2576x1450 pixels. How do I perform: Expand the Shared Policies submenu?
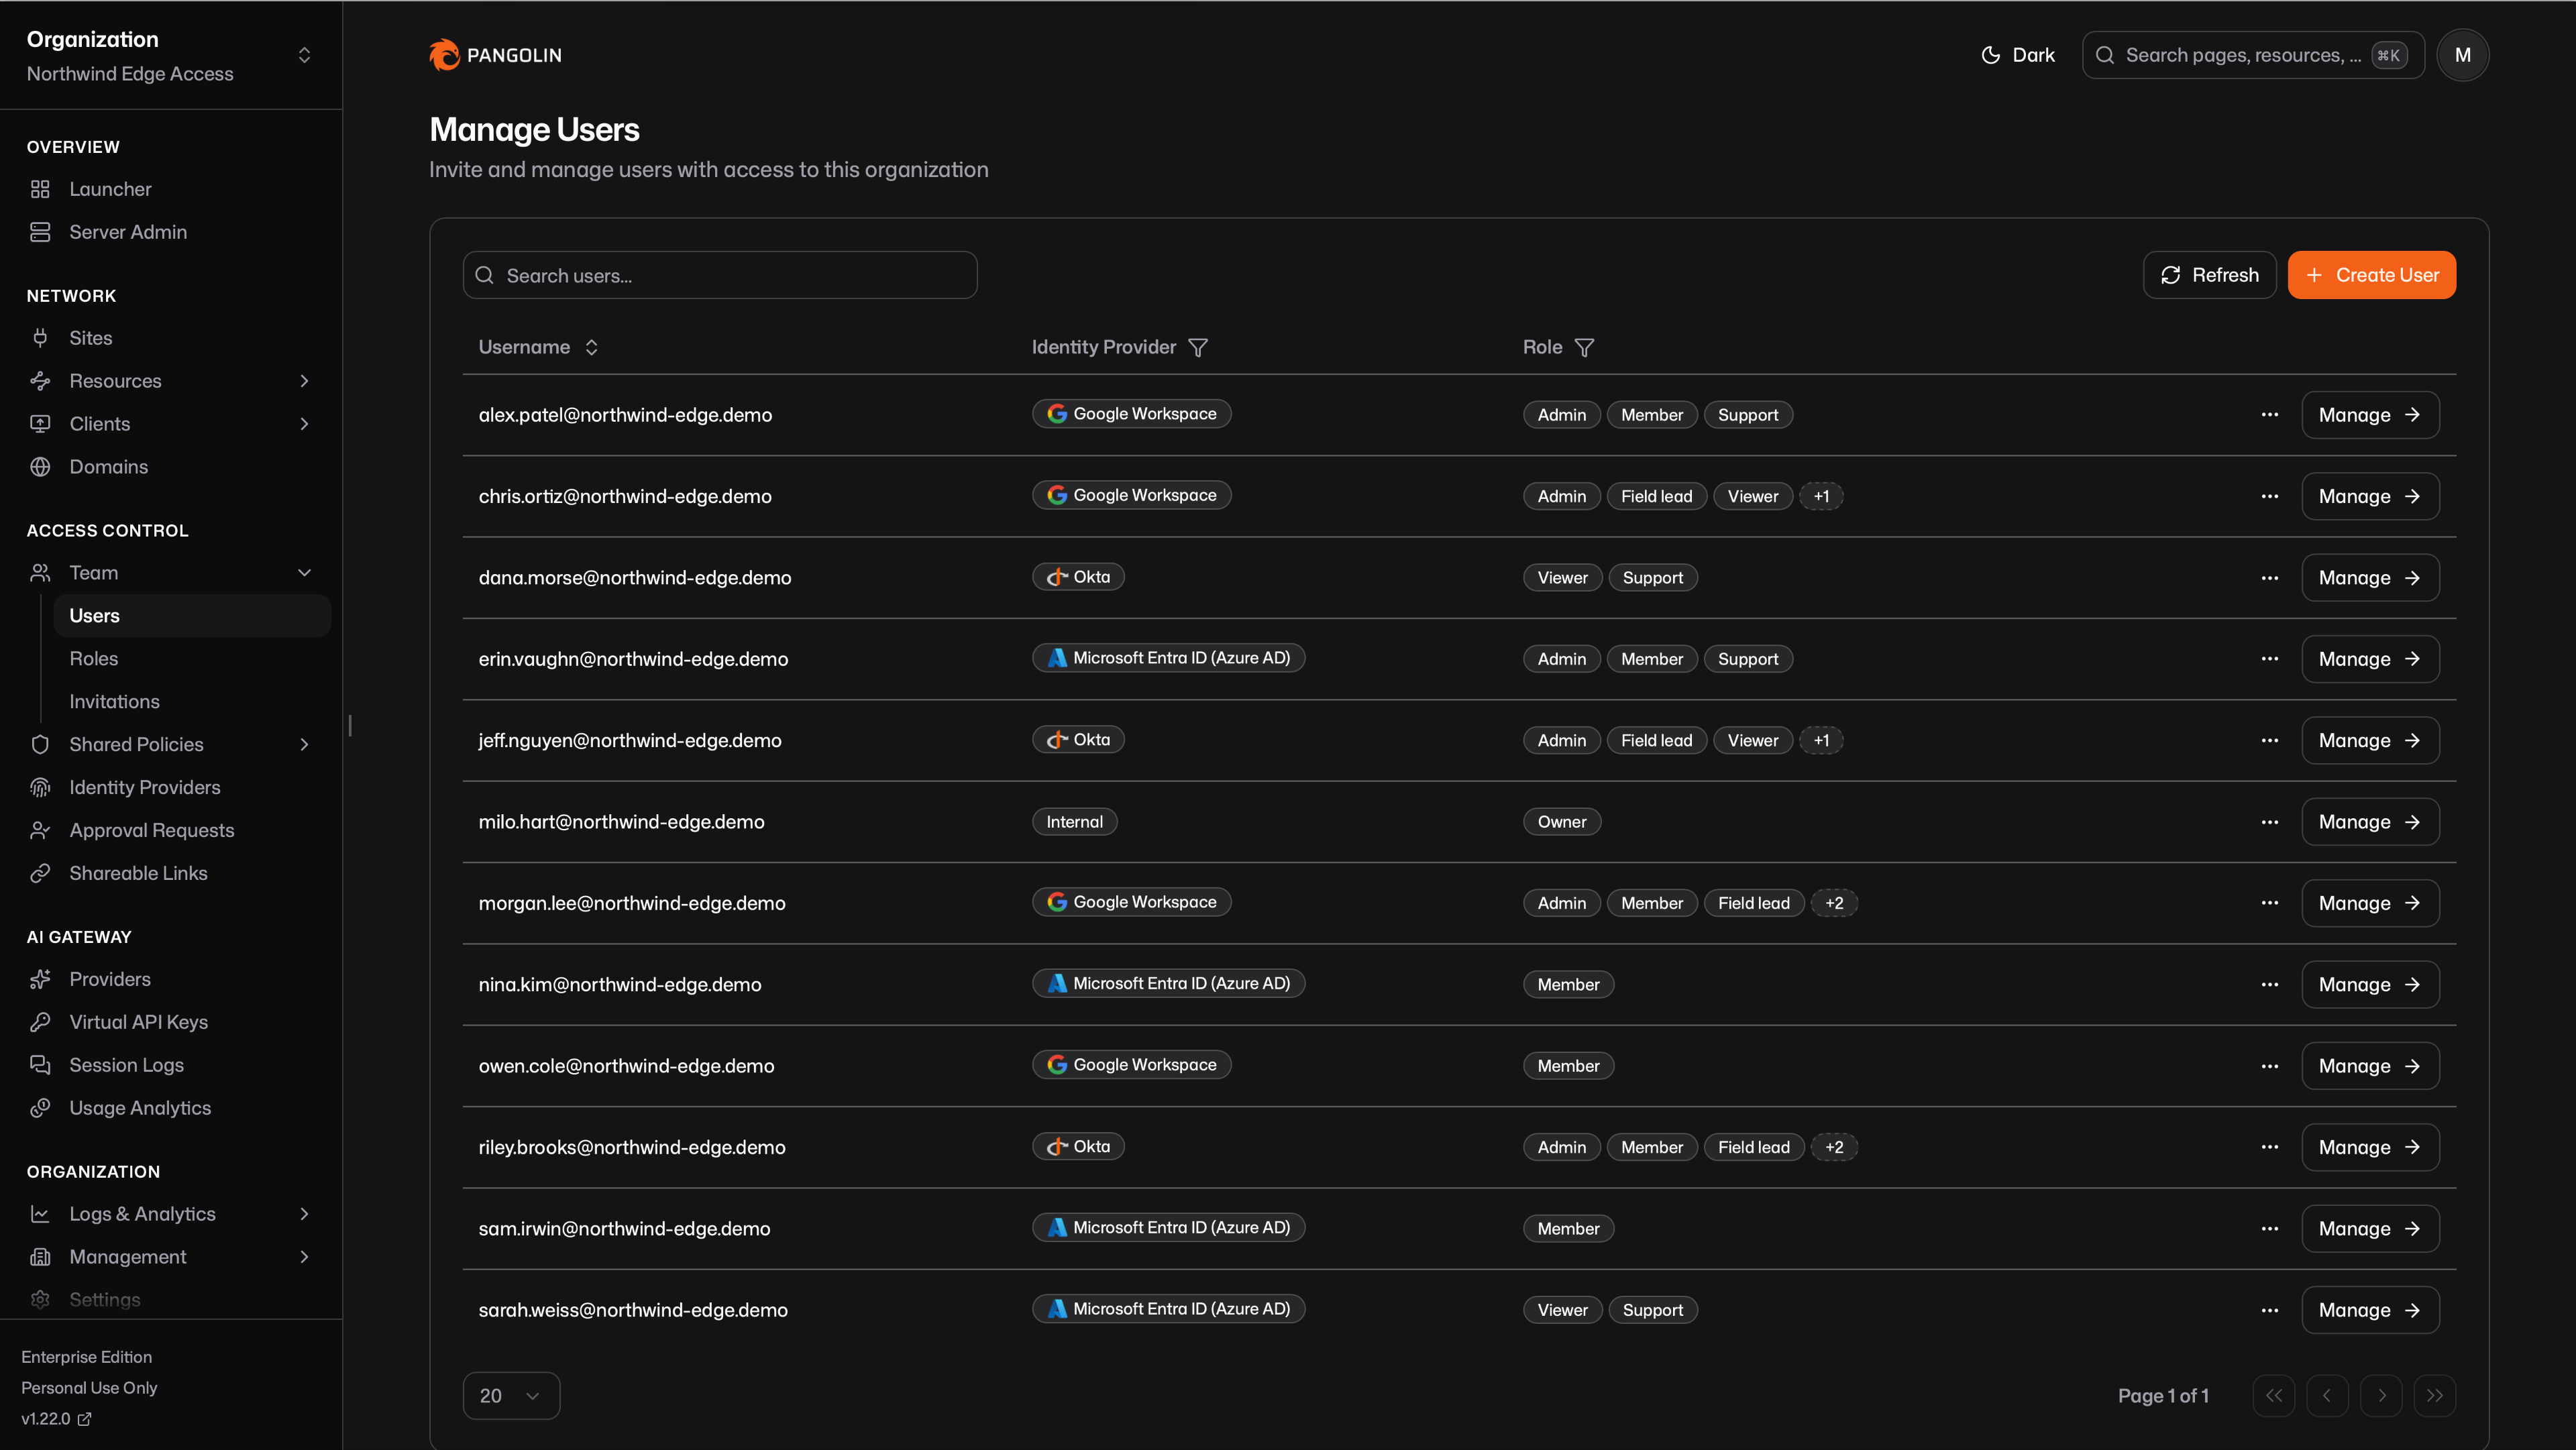pos(305,745)
